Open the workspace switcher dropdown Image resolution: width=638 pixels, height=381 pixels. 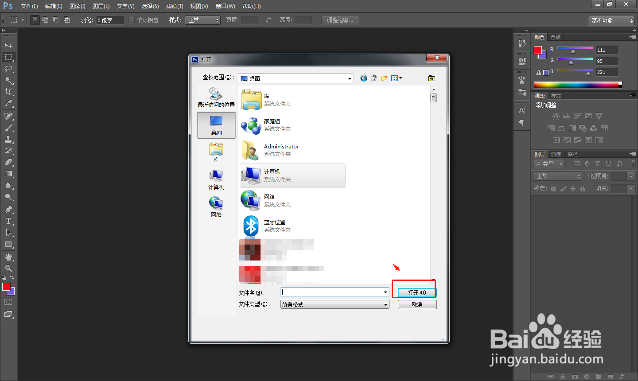point(611,20)
